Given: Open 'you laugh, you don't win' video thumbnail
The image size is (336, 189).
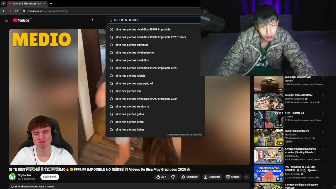Looking at the screenshot, I should tap(269, 84).
